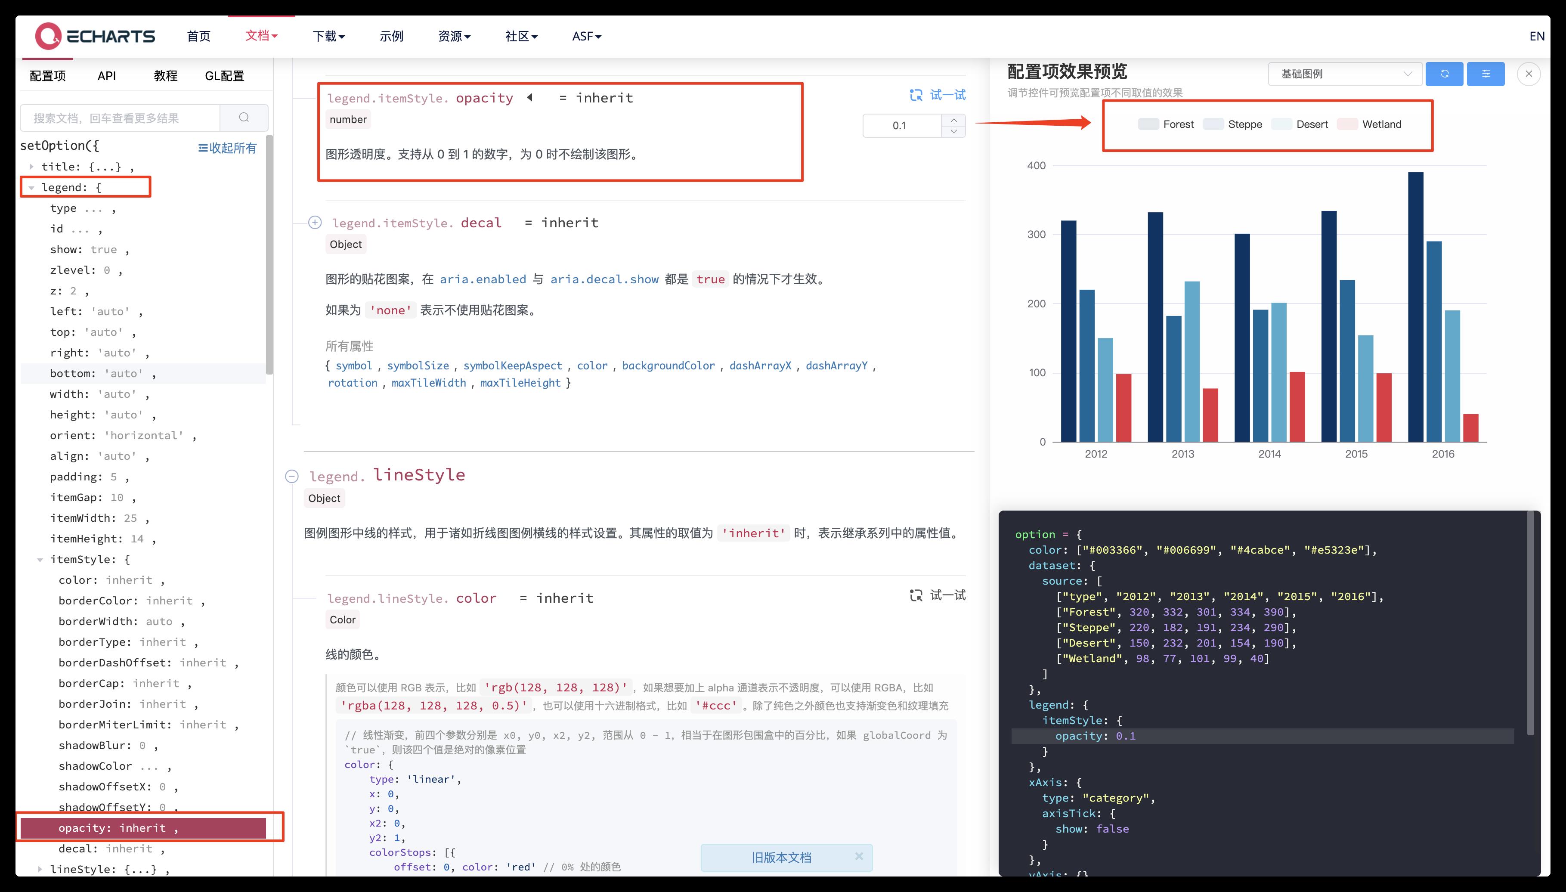Go to 首页 home page
Image resolution: width=1566 pixels, height=892 pixels.
[x=198, y=36]
